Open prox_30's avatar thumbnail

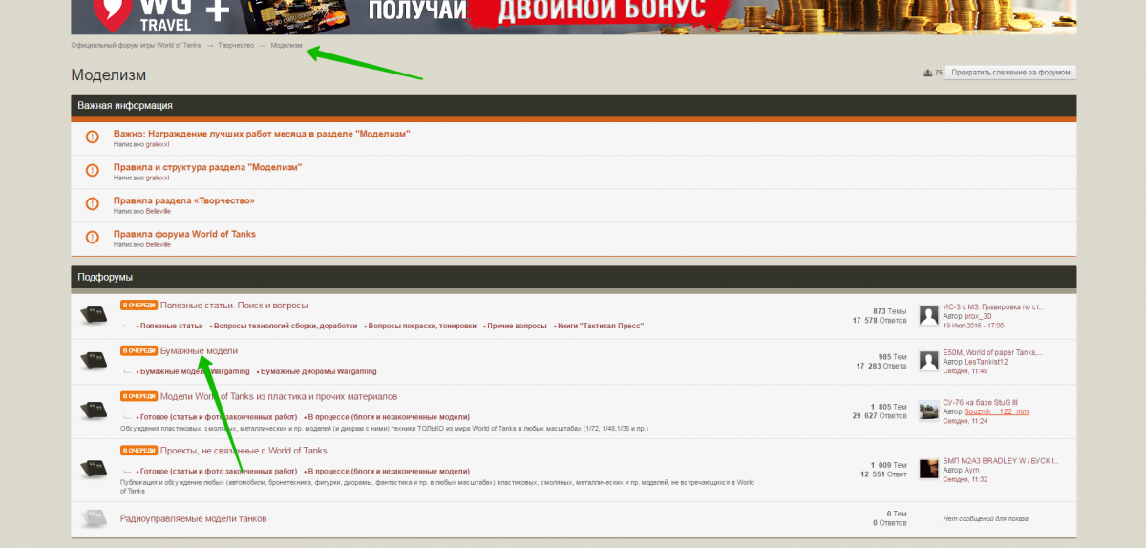pyautogui.click(x=927, y=314)
